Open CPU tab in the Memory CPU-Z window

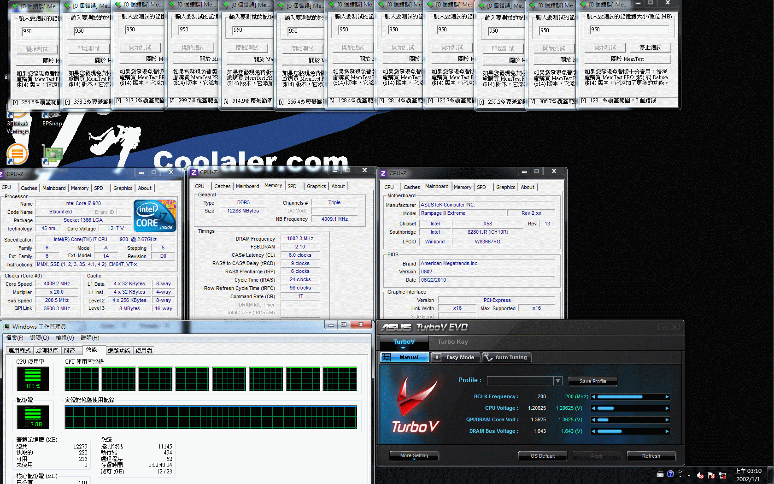tap(199, 186)
